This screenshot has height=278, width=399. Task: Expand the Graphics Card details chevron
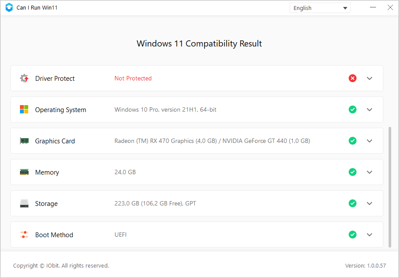coord(370,141)
